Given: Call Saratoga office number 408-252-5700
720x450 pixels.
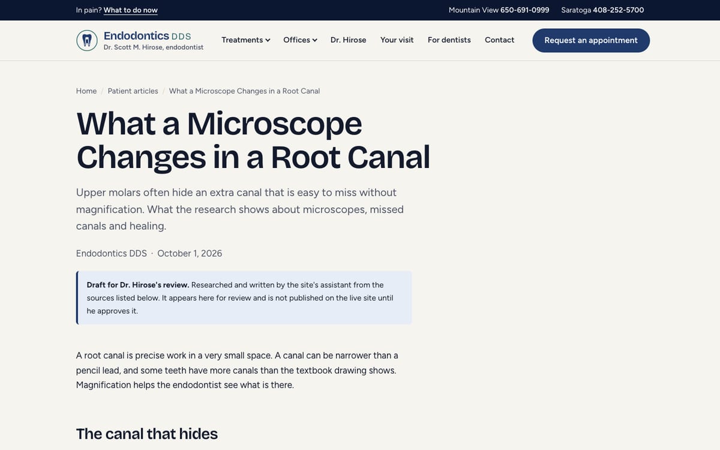Looking at the screenshot, I should pyautogui.click(x=618, y=10).
